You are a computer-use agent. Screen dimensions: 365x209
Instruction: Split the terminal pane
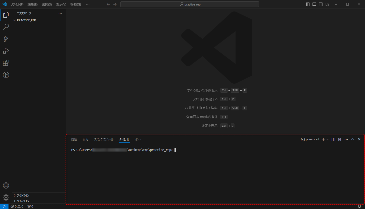[x=333, y=139]
